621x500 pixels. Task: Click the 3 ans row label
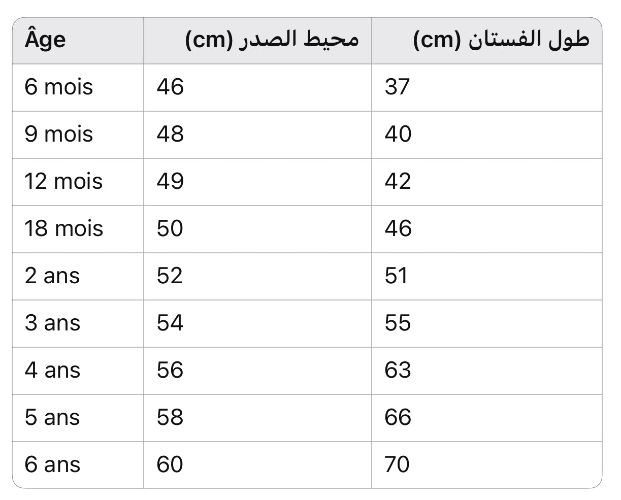[x=52, y=323]
